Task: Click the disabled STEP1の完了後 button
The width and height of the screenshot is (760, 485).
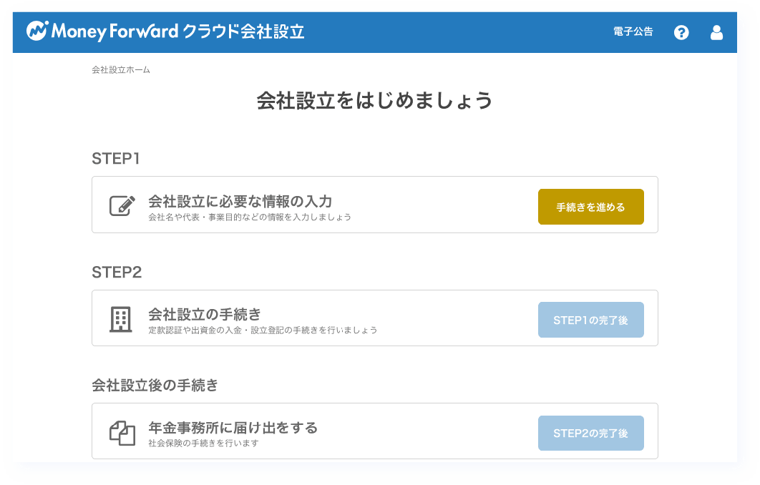Action: point(590,320)
